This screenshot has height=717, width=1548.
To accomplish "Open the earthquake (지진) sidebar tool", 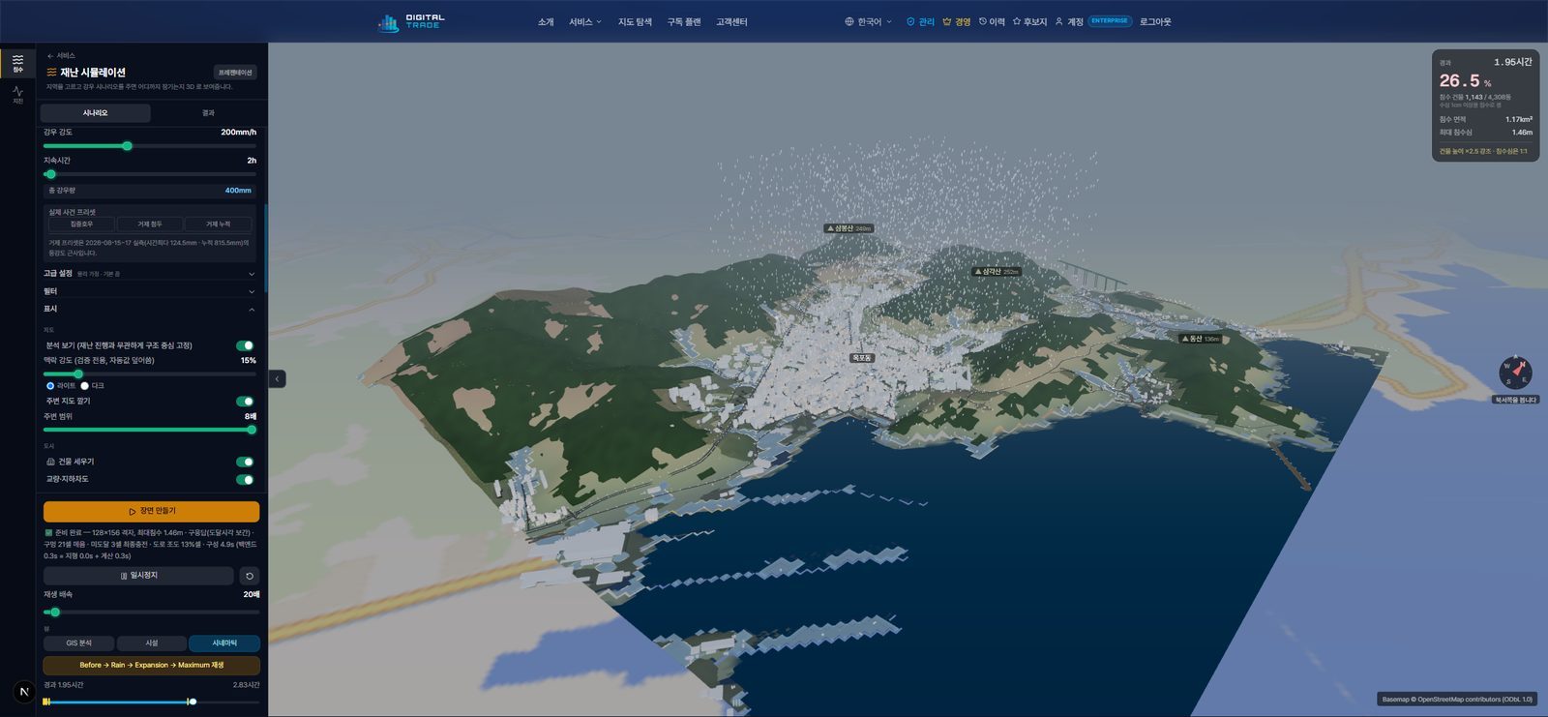I will (x=17, y=95).
